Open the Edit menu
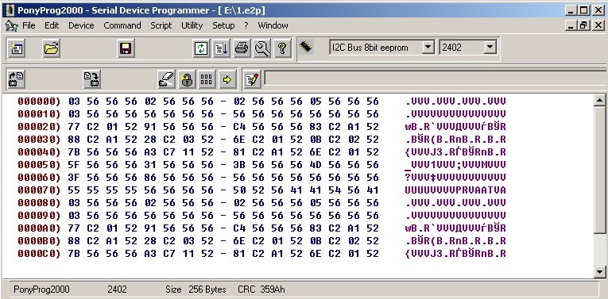Image resolution: width=608 pixels, height=299 pixels. pyautogui.click(x=52, y=25)
